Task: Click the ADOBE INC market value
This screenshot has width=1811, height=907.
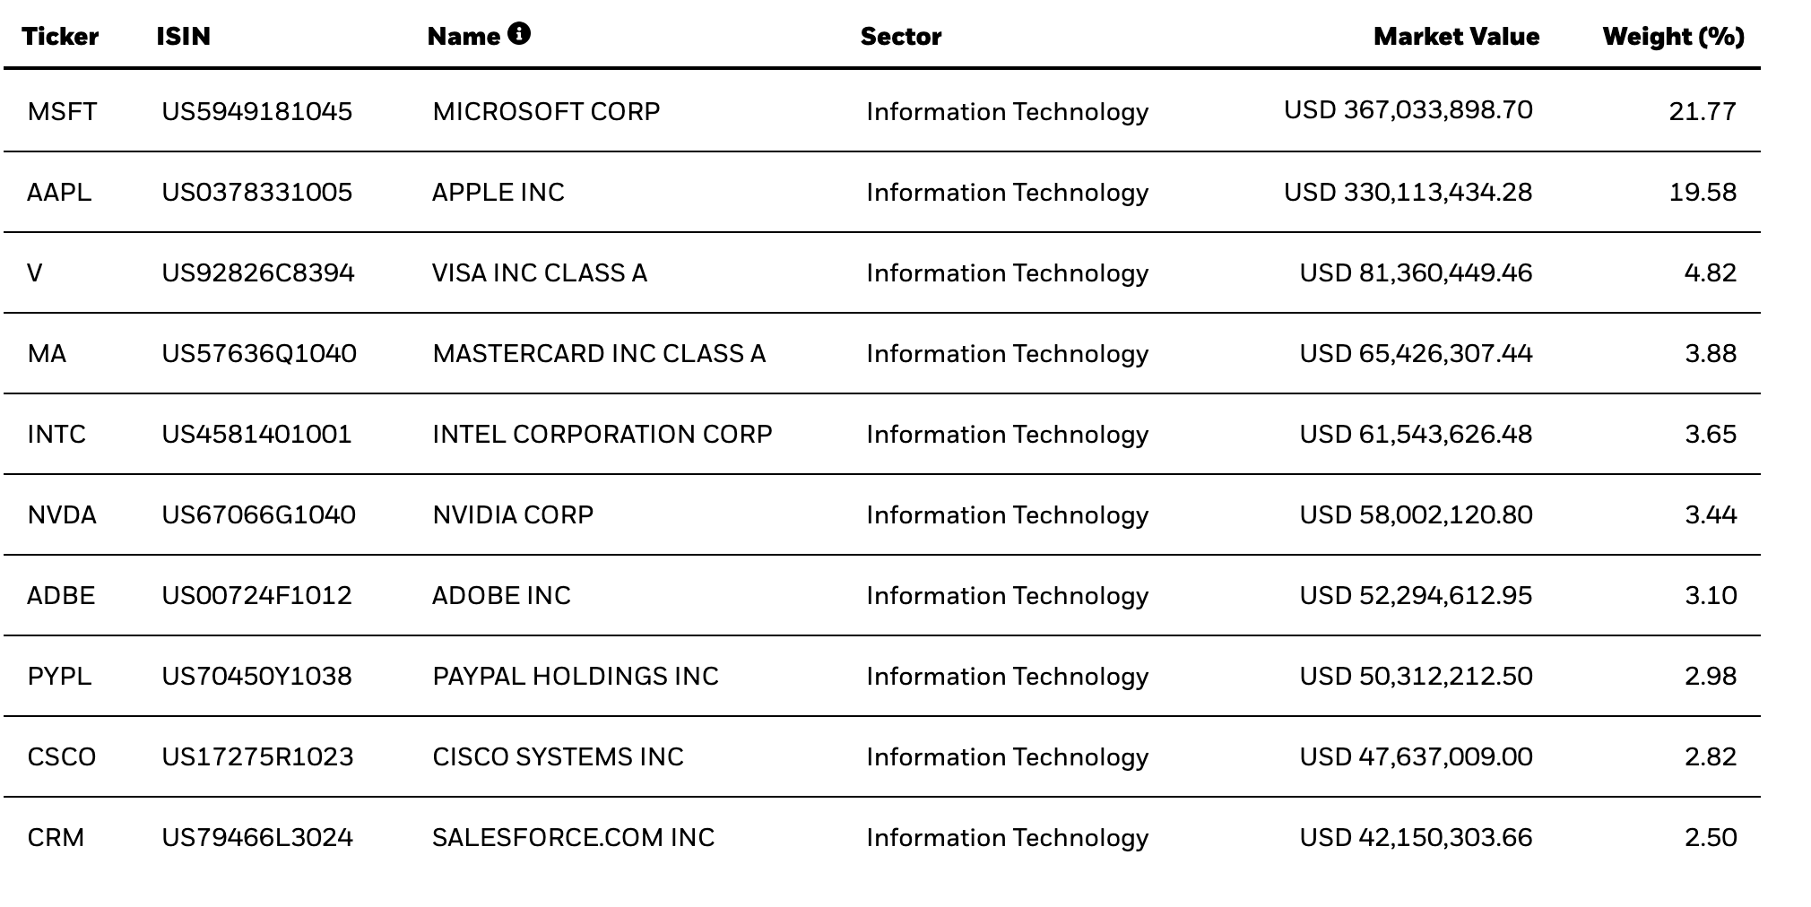Action: (1416, 596)
